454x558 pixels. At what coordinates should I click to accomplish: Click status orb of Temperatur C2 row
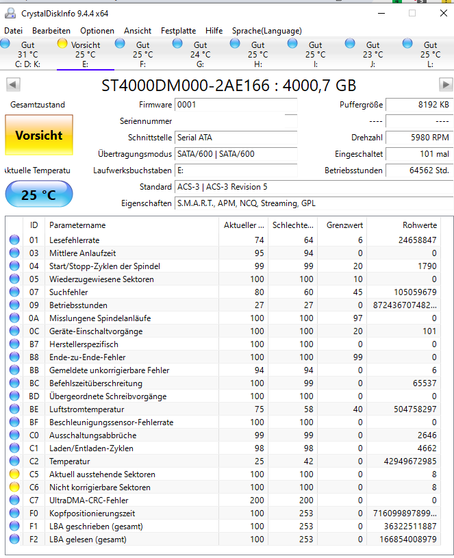click(14, 461)
